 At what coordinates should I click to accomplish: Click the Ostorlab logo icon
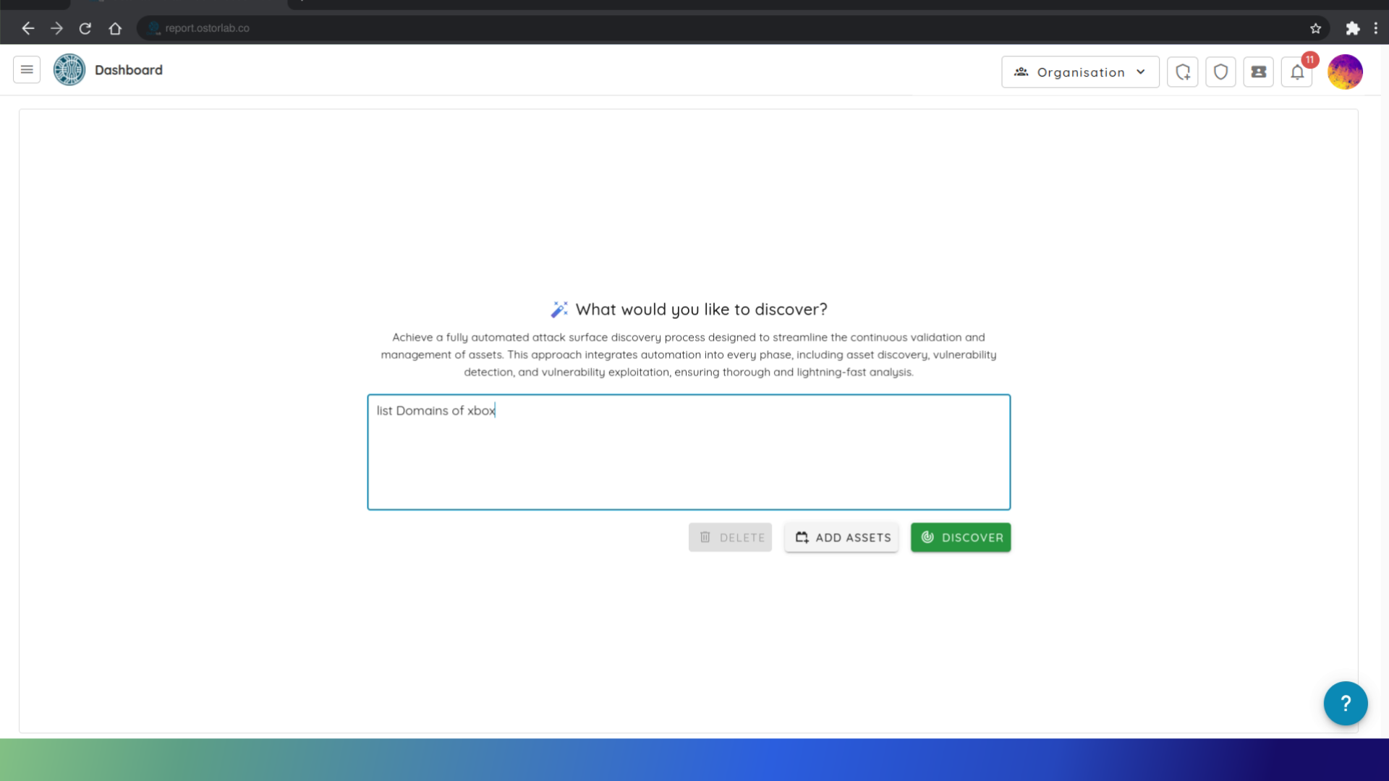pos(69,70)
